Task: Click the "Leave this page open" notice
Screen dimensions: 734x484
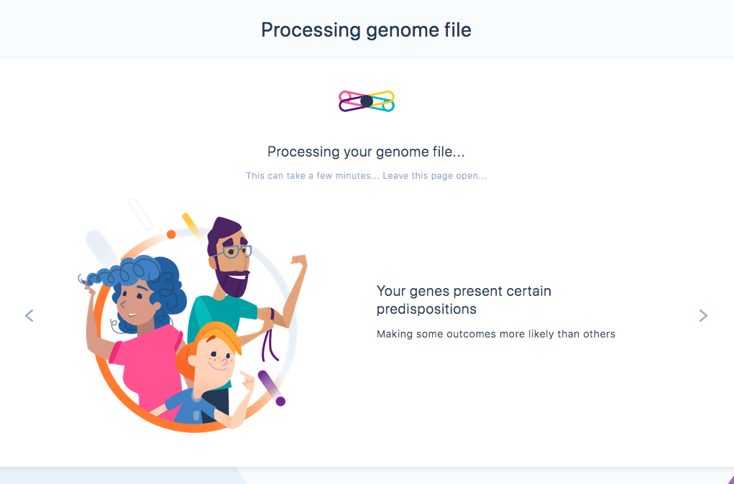Action: (434, 176)
